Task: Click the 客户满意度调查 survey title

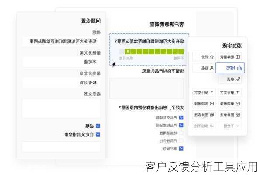Action: pyautogui.click(x=167, y=24)
